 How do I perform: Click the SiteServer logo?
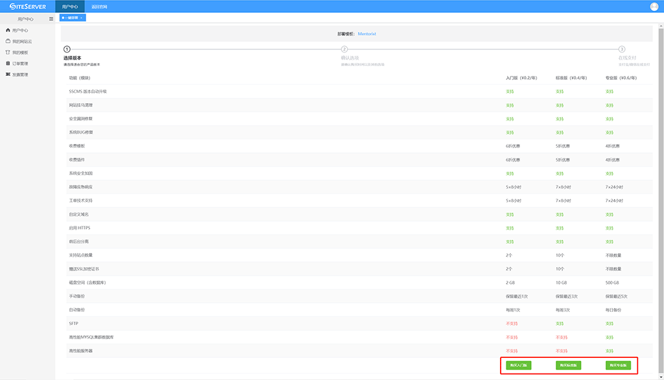click(x=27, y=6)
